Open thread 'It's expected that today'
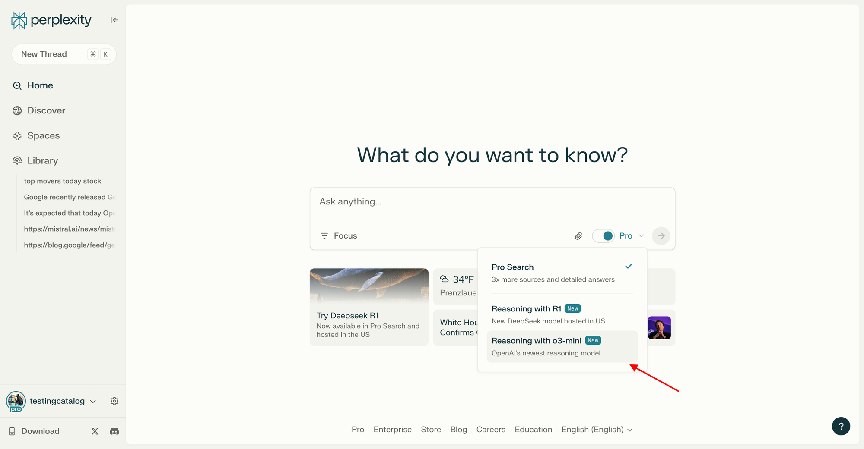Screen dimensions: 864x449 [70, 213]
